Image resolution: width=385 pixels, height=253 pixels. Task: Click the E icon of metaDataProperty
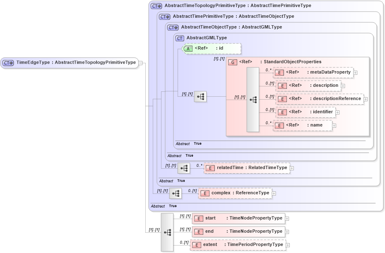279,73
